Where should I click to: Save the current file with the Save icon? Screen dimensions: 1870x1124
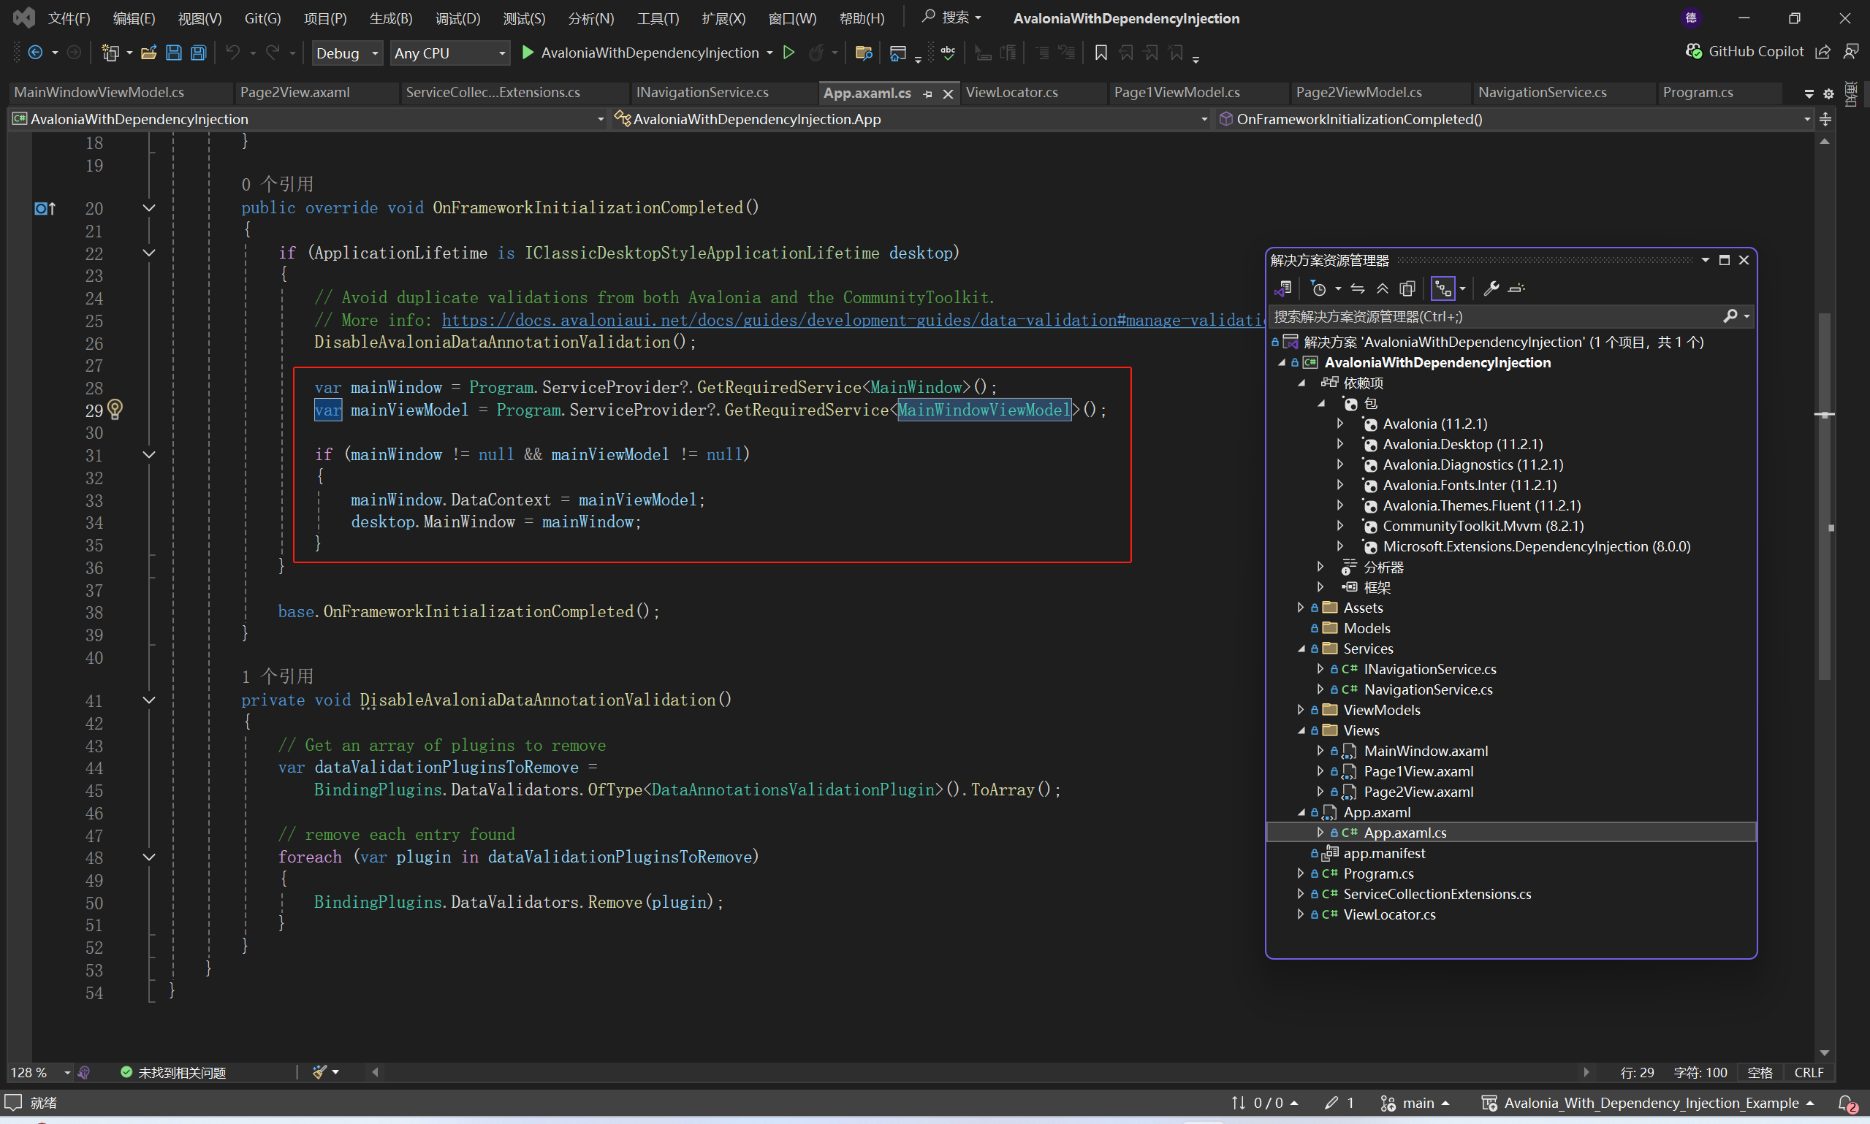pos(173,53)
